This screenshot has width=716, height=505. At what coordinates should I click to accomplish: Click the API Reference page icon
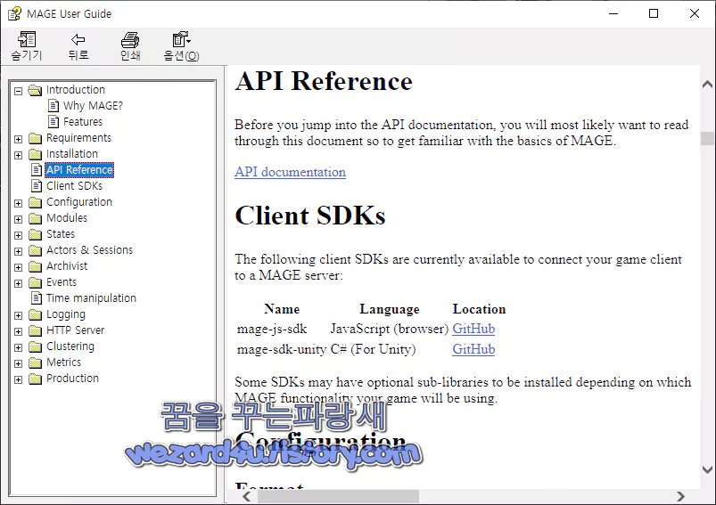pos(37,170)
